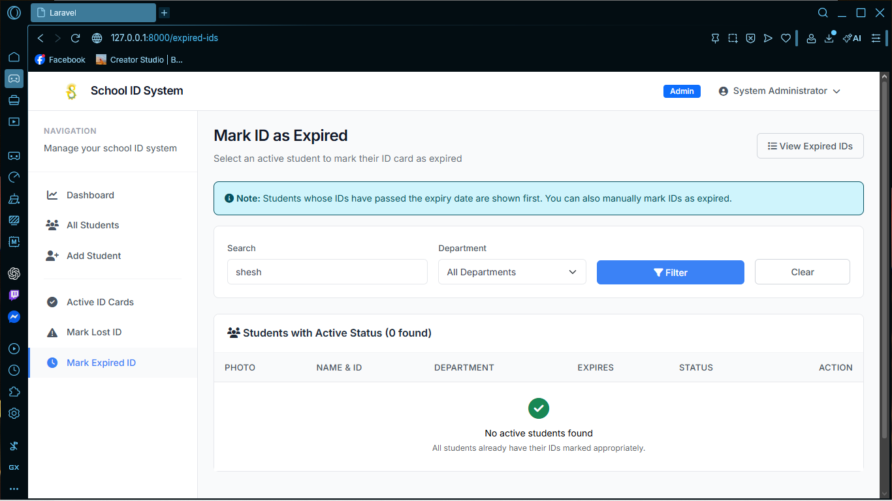Image resolution: width=892 pixels, height=501 pixels.
Task: Open browser Settings gear in sidebar
Action: coord(14,413)
